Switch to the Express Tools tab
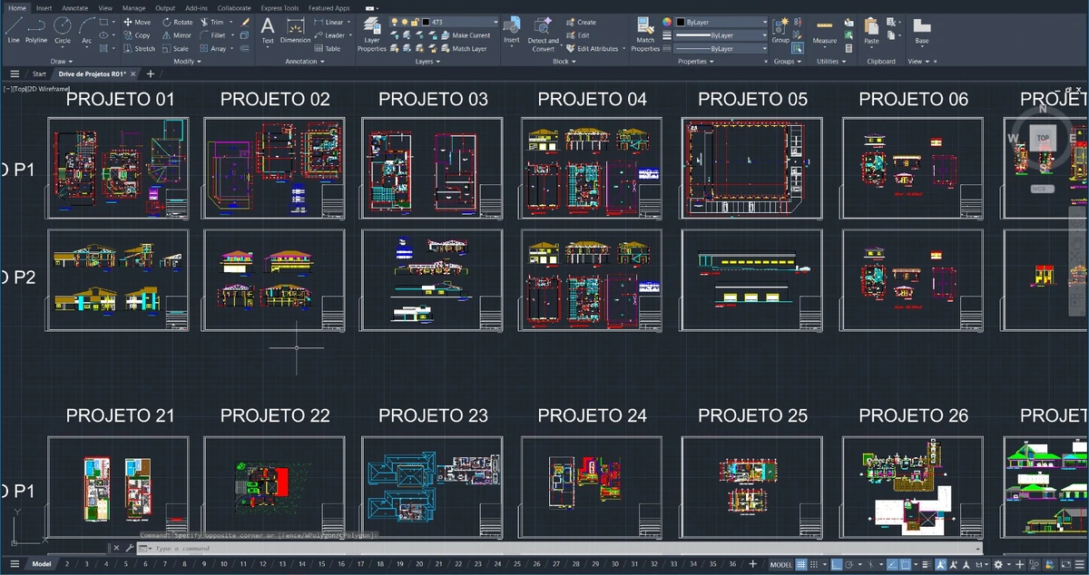This screenshot has width=1089, height=575. [280, 7]
